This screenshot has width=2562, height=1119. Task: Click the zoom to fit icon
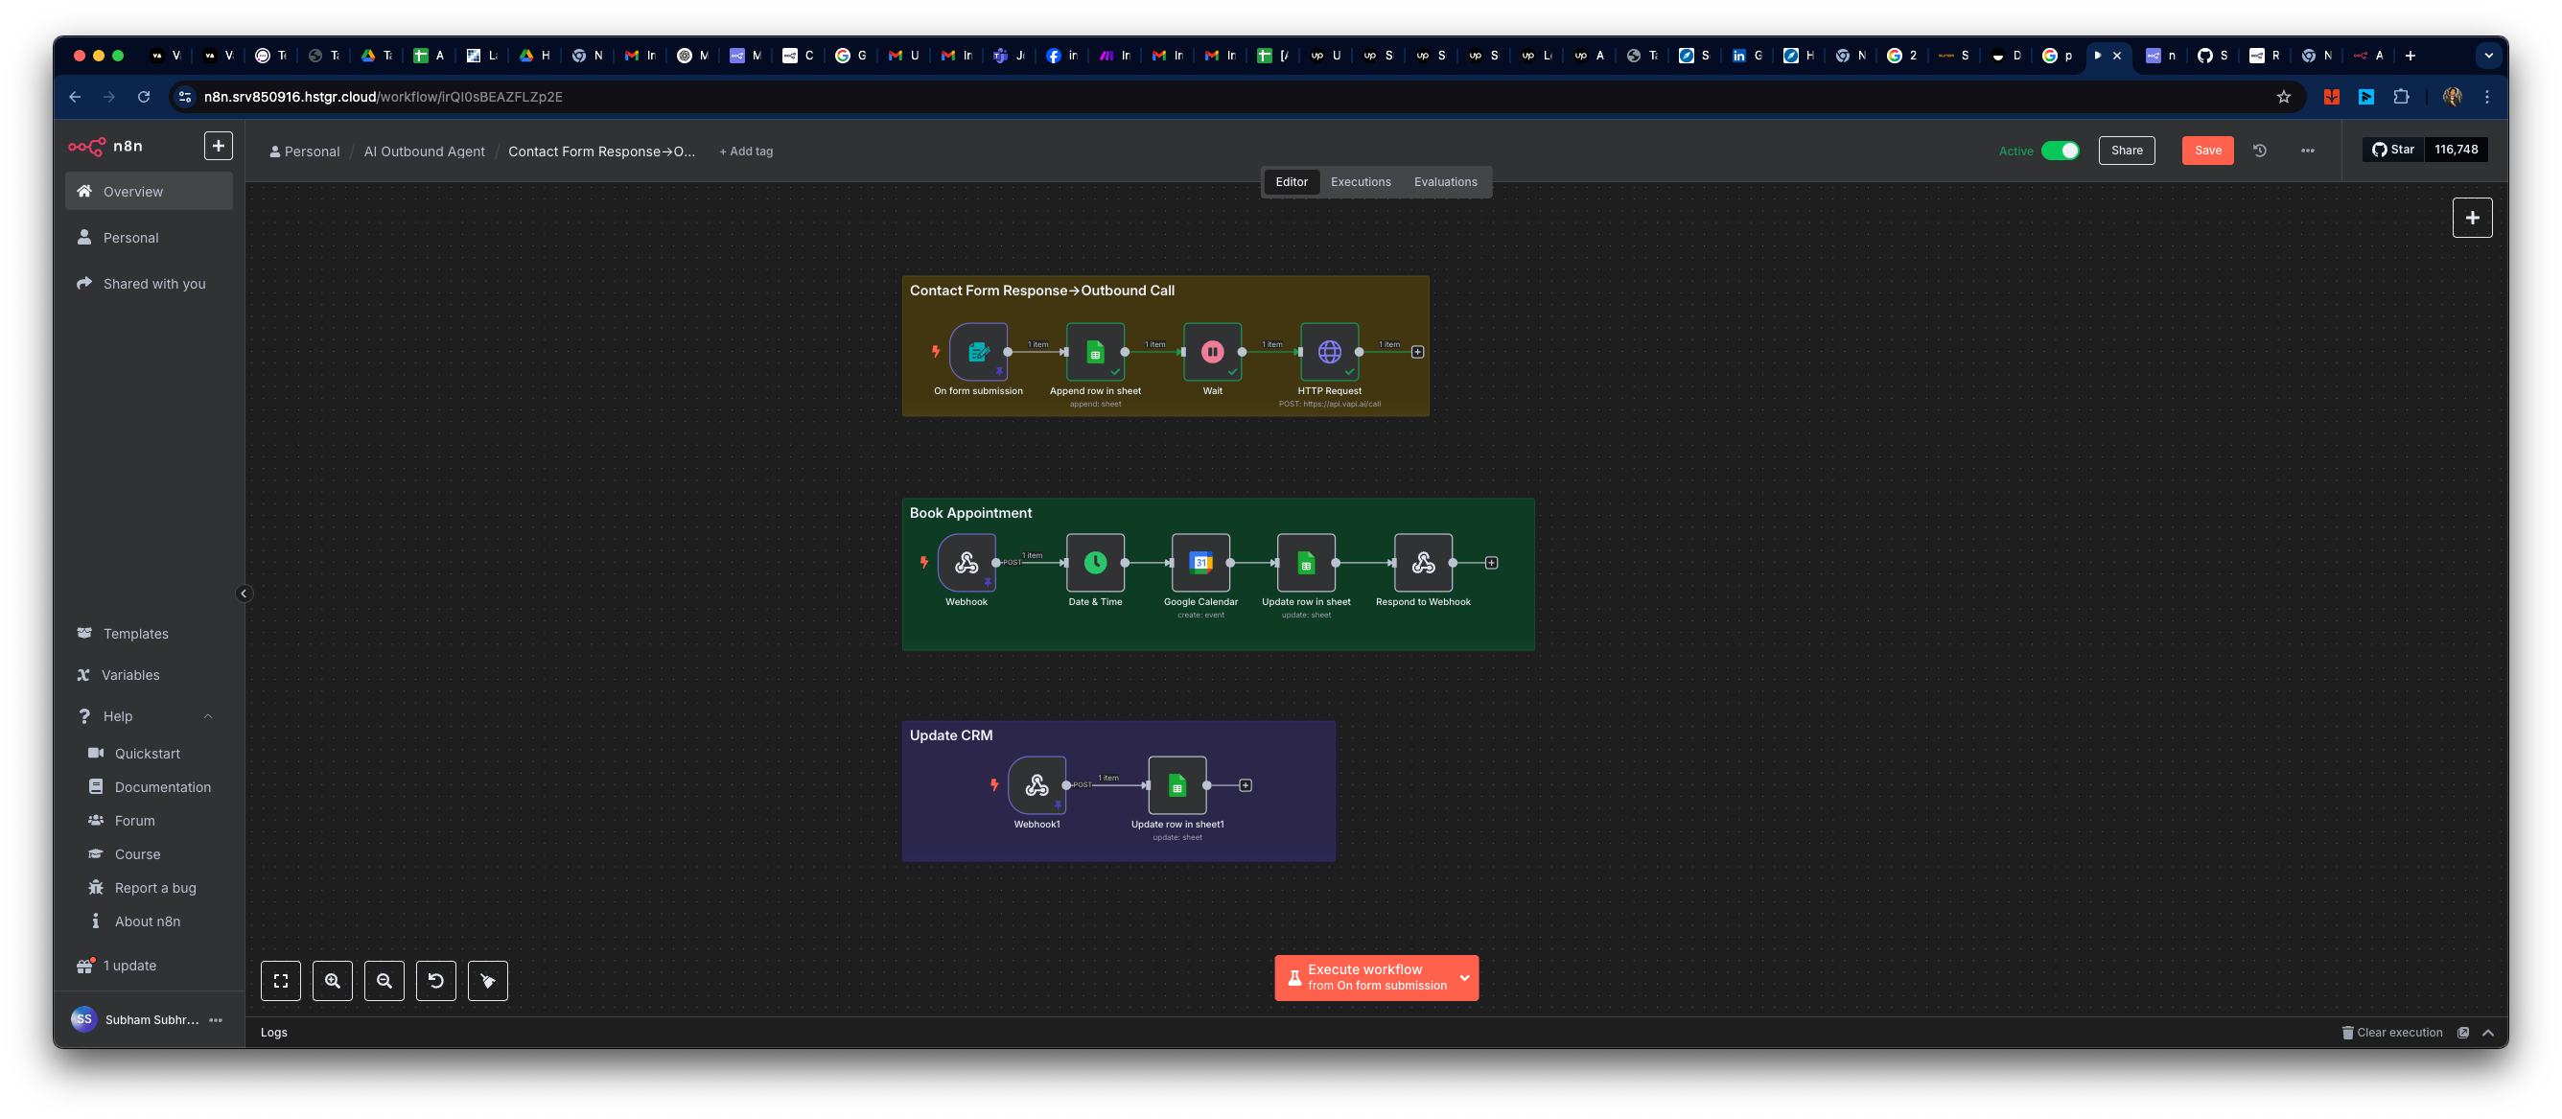[x=281, y=981]
